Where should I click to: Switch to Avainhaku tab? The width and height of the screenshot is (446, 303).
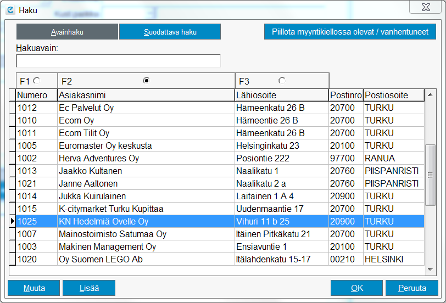pyautogui.click(x=67, y=31)
